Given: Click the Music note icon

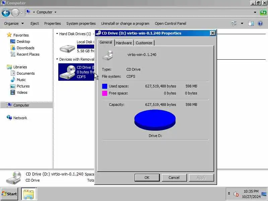Looking at the screenshot, I should pyautogui.click(x=13, y=79).
